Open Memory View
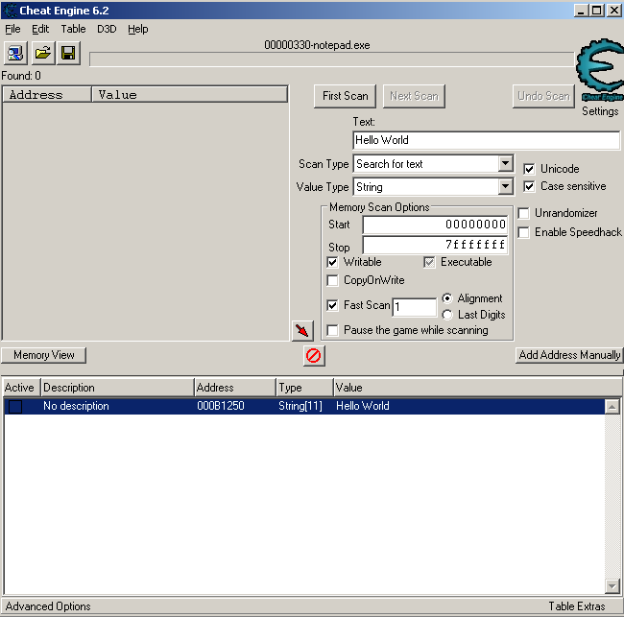This screenshot has width=624, height=617. (x=44, y=355)
